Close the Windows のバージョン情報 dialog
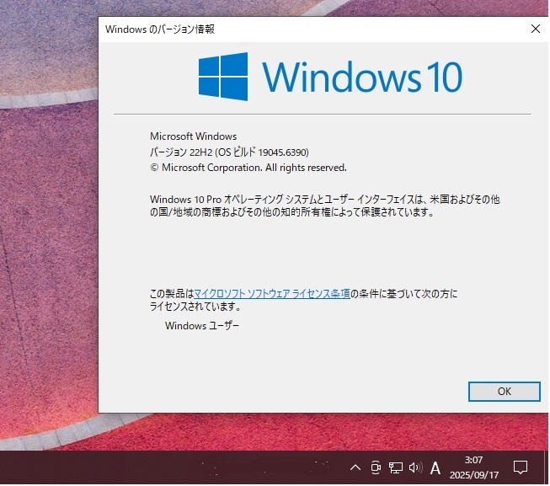The width and height of the screenshot is (550, 486). [536, 29]
